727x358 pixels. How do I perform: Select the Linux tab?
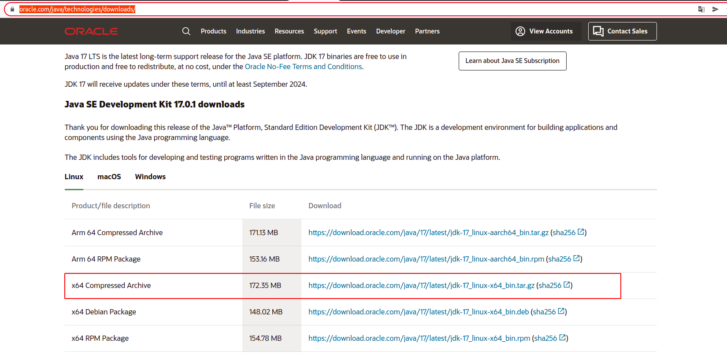[x=74, y=177]
